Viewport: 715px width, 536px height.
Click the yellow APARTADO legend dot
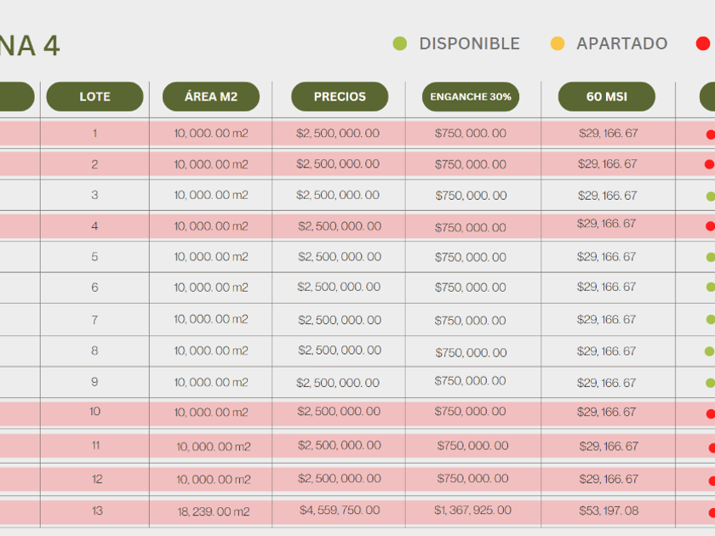tap(558, 43)
